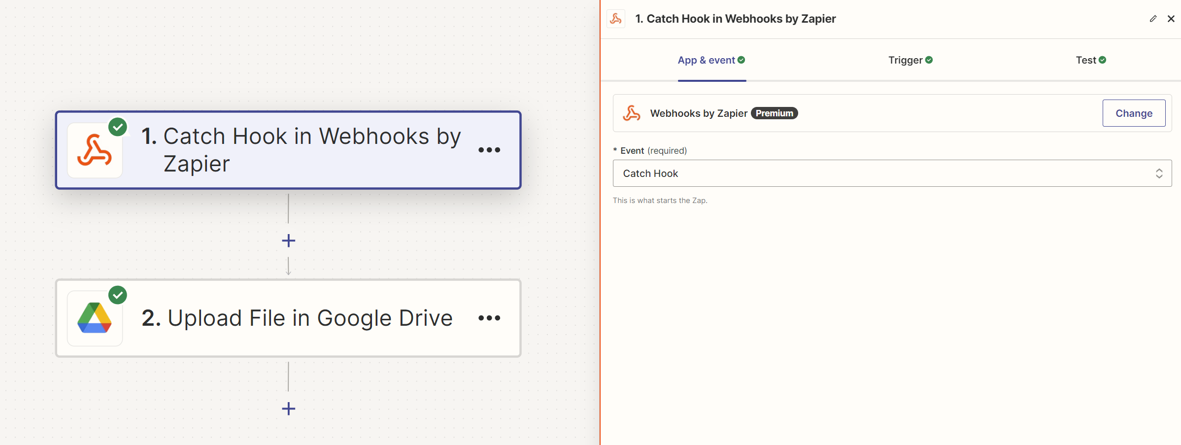Open the three-dot menu for Catch Hook step
The image size is (1181, 445).
click(489, 150)
